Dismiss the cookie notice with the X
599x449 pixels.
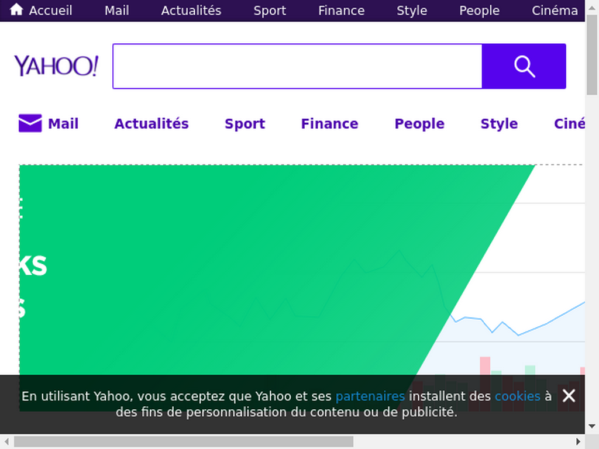click(x=569, y=396)
